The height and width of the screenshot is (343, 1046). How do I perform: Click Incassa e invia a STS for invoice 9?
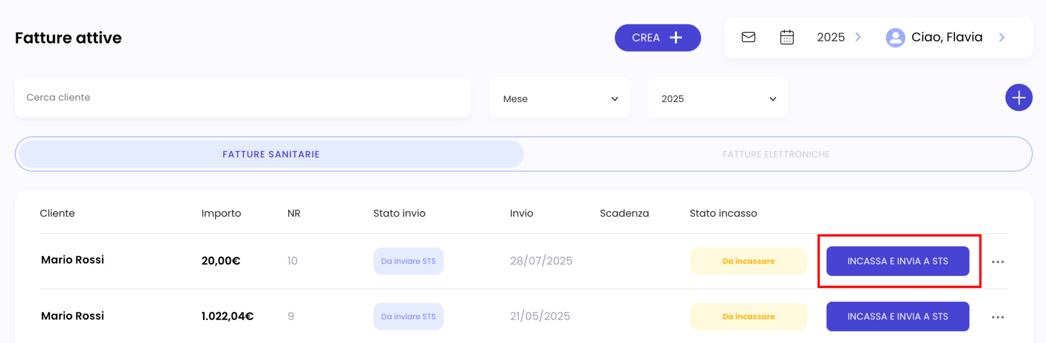[x=898, y=316]
